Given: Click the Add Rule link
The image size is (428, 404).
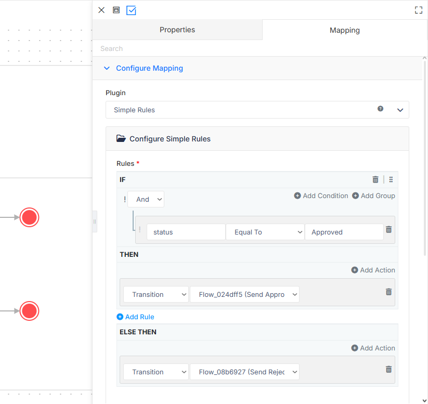Looking at the screenshot, I should 135,317.
